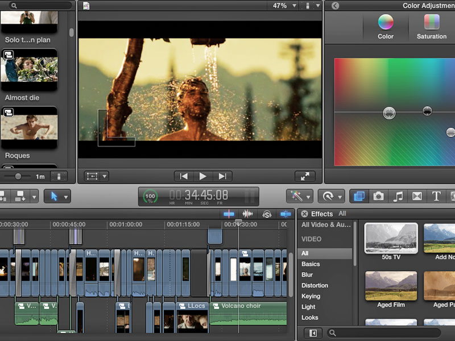Open the edit mode dropdown arrow
This screenshot has width=455, height=341.
[35, 197]
